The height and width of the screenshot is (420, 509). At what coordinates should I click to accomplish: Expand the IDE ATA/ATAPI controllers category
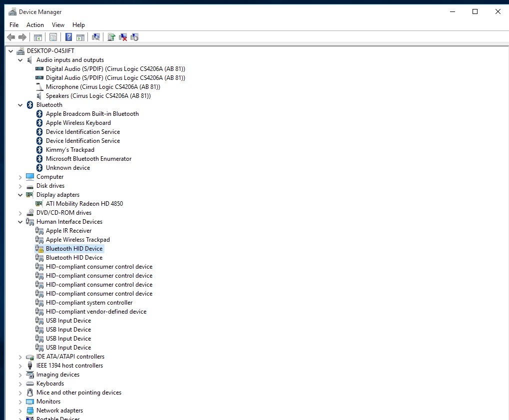click(x=20, y=357)
